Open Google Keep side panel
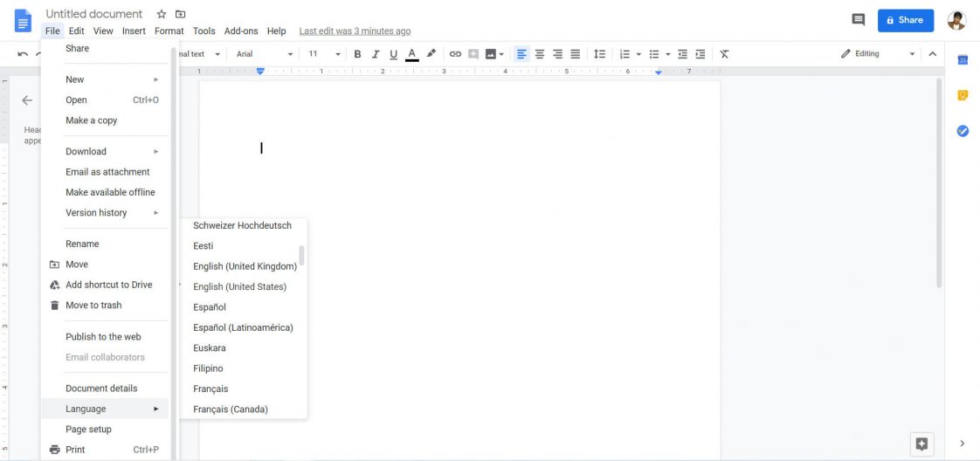 pyautogui.click(x=963, y=95)
